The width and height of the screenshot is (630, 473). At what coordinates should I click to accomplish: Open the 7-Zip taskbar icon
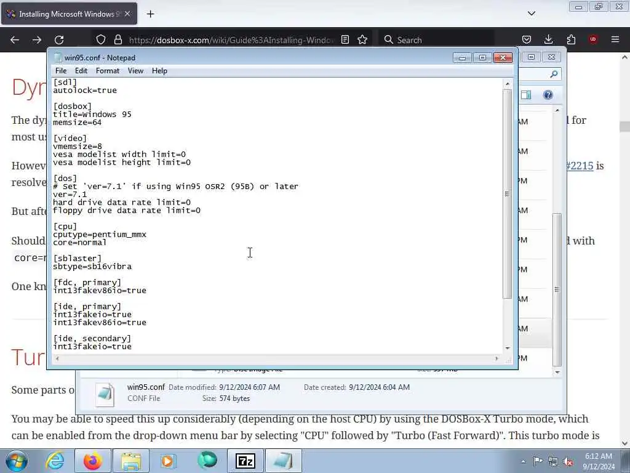tap(245, 461)
